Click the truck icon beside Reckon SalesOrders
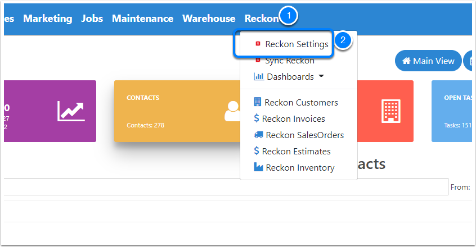This screenshot has width=476, height=247. (259, 135)
